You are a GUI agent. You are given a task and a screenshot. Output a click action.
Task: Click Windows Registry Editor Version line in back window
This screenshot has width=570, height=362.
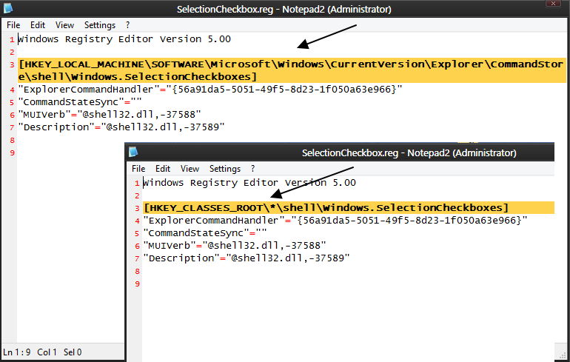124,39
